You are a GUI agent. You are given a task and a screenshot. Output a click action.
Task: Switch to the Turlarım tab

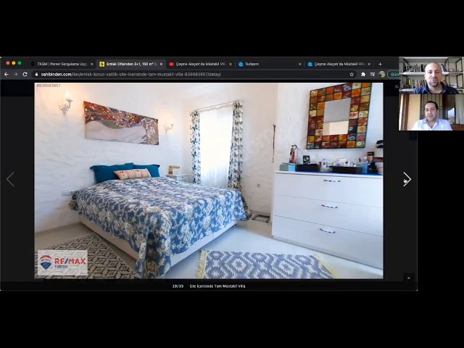click(x=270, y=64)
